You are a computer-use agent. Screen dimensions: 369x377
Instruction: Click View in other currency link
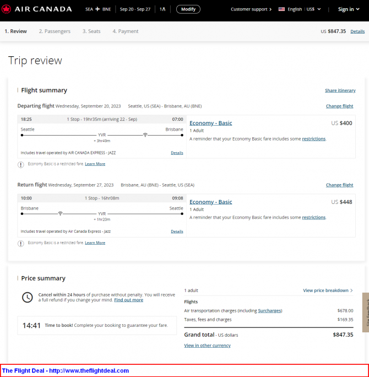207,346
